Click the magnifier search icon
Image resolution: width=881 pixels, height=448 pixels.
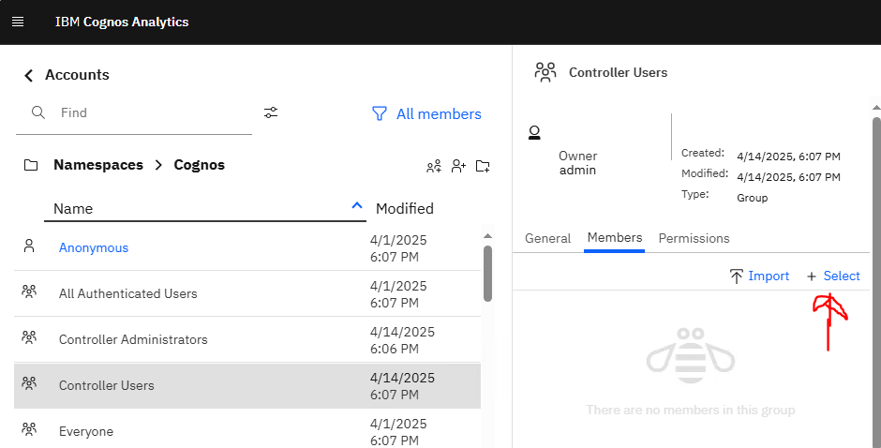tap(38, 112)
